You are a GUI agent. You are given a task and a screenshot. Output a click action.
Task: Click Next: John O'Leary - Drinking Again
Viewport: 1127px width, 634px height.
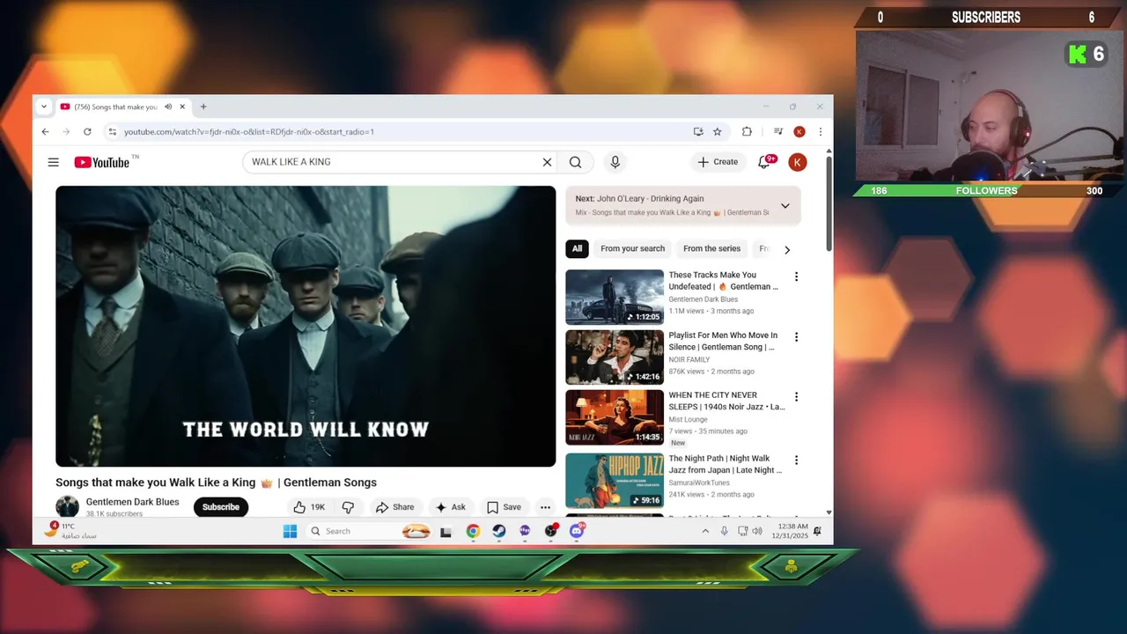click(639, 199)
